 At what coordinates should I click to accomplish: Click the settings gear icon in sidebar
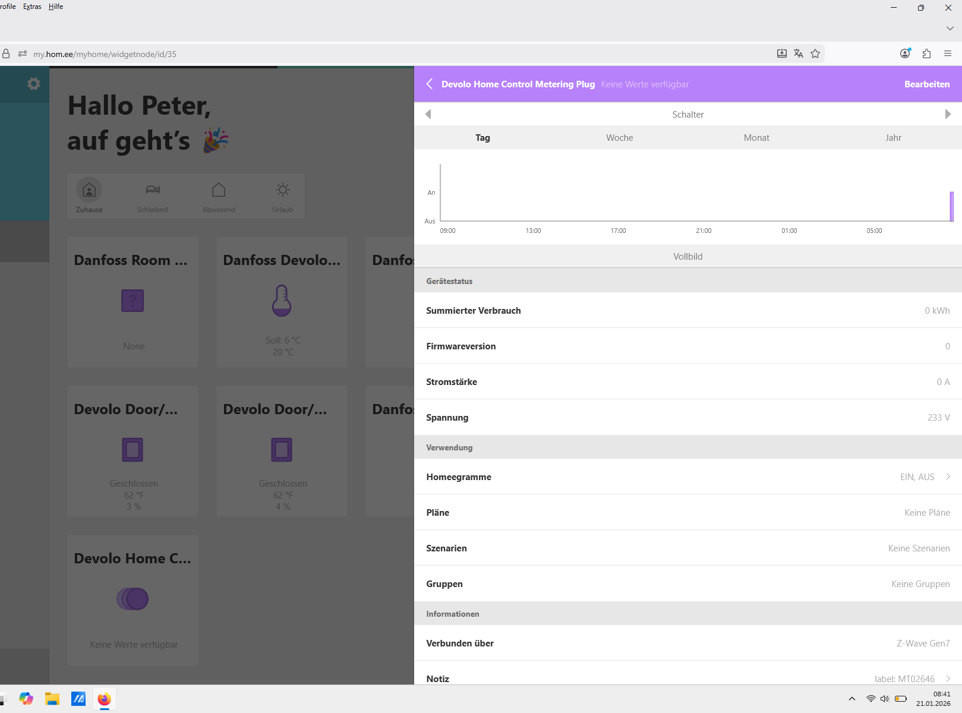(x=34, y=84)
